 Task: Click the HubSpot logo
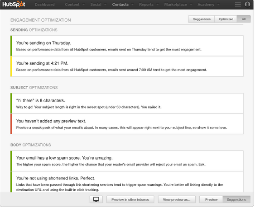coord(14,5)
